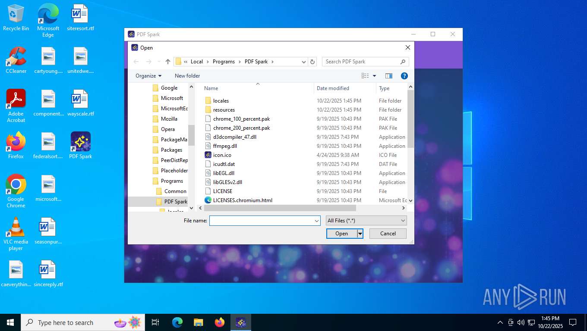Click the Open button
Viewport: 587px width, 331px height.
341,234
